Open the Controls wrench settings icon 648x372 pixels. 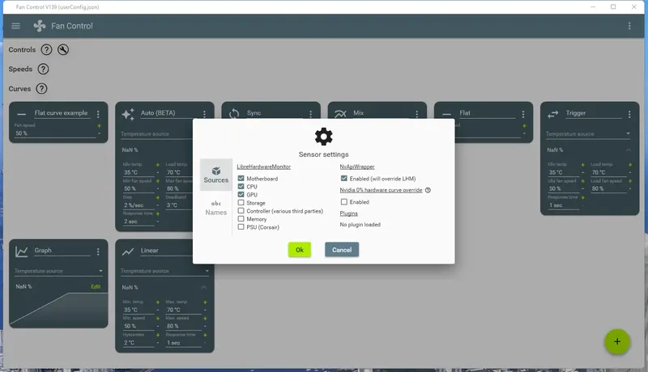click(x=63, y=49)
